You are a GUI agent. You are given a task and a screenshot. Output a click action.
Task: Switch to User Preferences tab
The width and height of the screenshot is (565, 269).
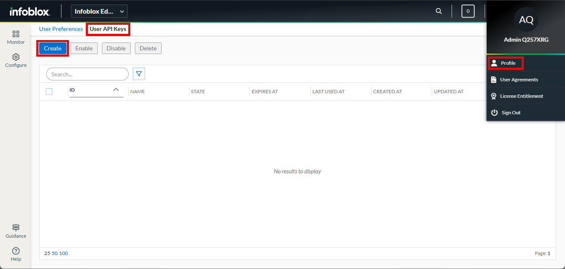(x=61, y=29)
